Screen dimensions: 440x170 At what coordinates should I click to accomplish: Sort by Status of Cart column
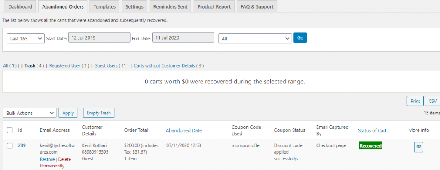click(372, 130)
